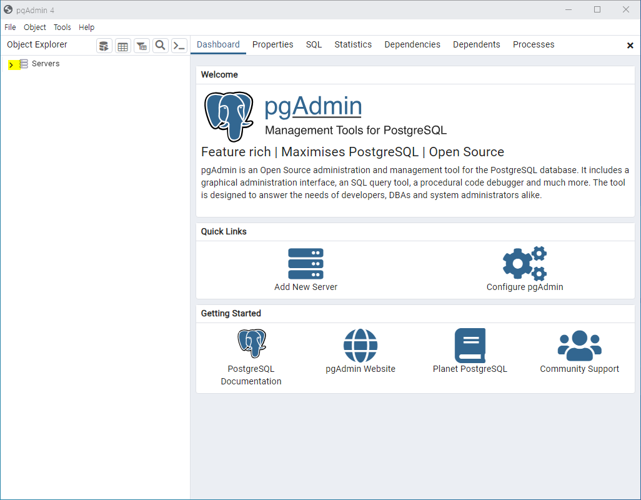Minimize the pgAdmin 4 window
This screenshot has width=641, height=500.
click(569, 9)
